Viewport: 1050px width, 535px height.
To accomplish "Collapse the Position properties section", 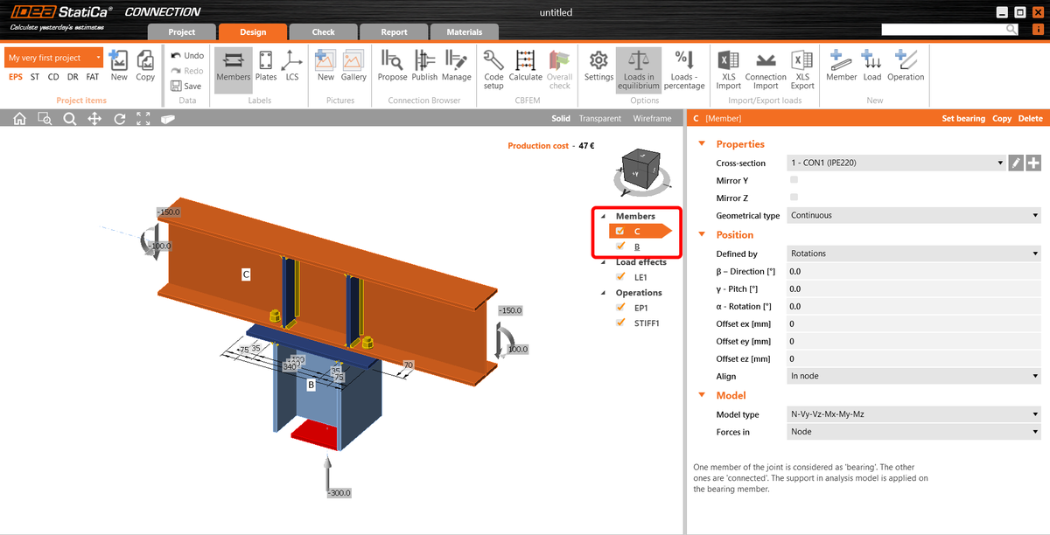I will [x=701, y=234].
